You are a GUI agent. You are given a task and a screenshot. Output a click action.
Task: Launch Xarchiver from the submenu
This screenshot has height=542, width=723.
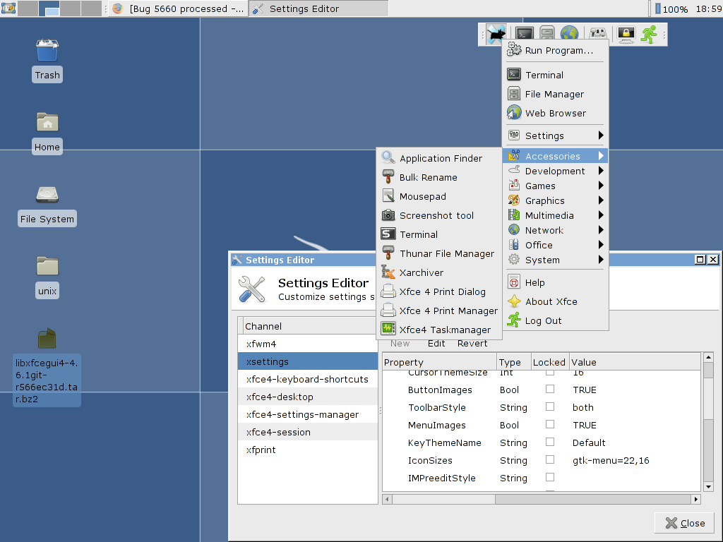point(421,272)
